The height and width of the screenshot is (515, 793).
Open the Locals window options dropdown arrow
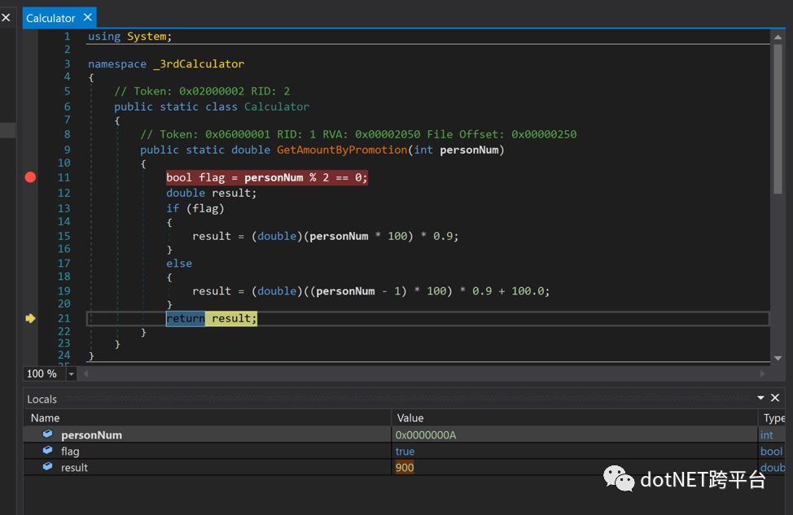coord(760,398)
